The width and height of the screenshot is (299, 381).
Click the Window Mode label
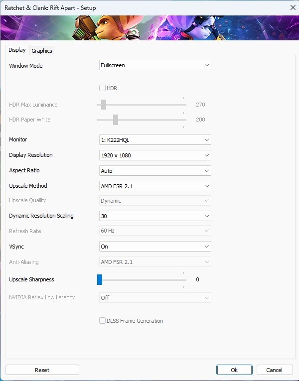point(26,66)
